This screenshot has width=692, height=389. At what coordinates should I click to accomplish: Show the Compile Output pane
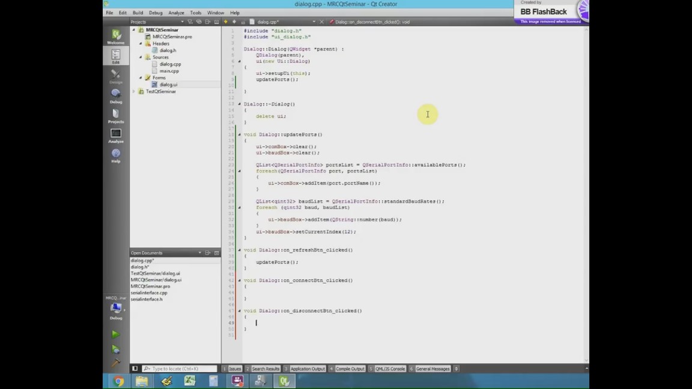(349, 369)
